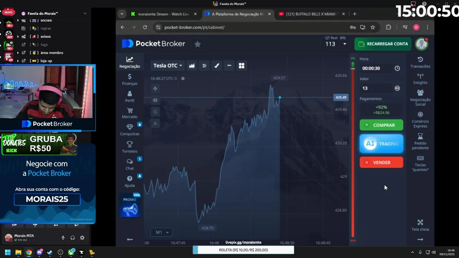459x258 pixels.
Task: Click the Valor amount field
Action: pyautogui.click(x=377, y=88)
